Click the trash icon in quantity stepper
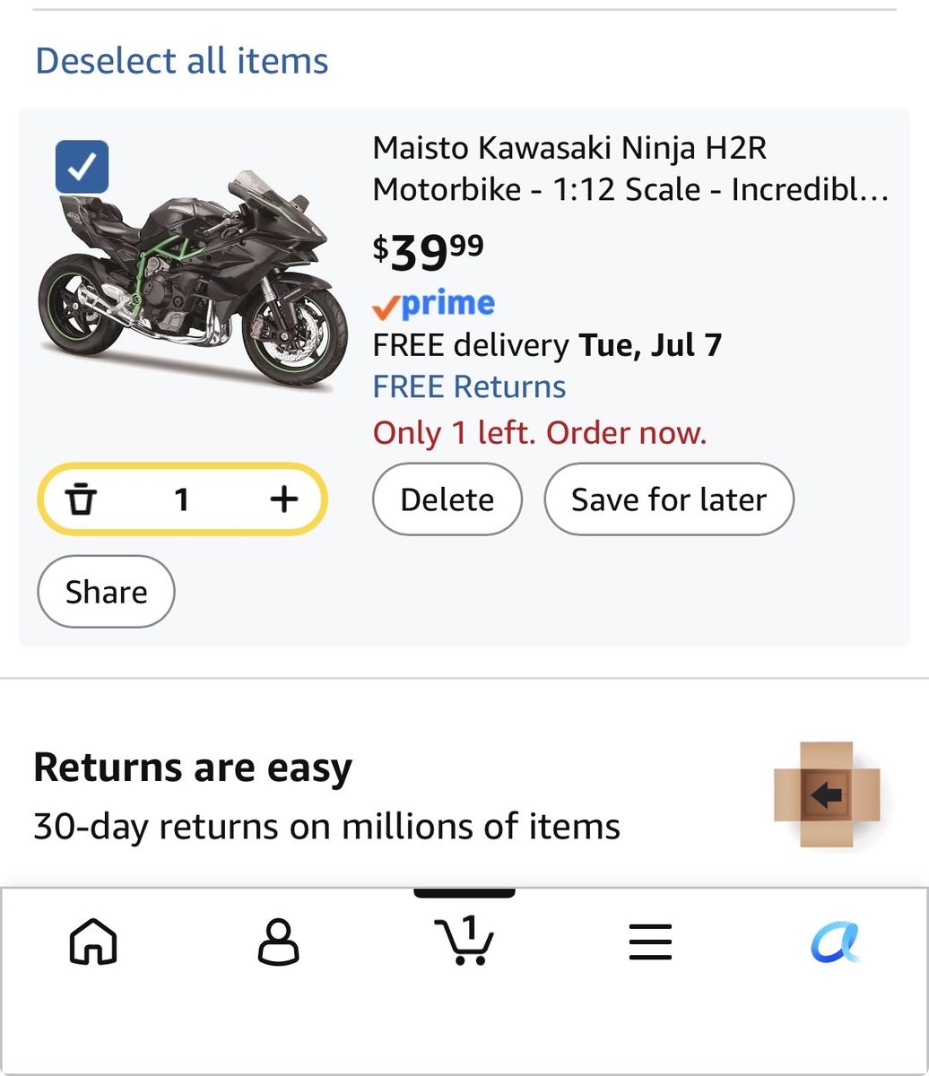929x1076 pixels. click(82, 499)
